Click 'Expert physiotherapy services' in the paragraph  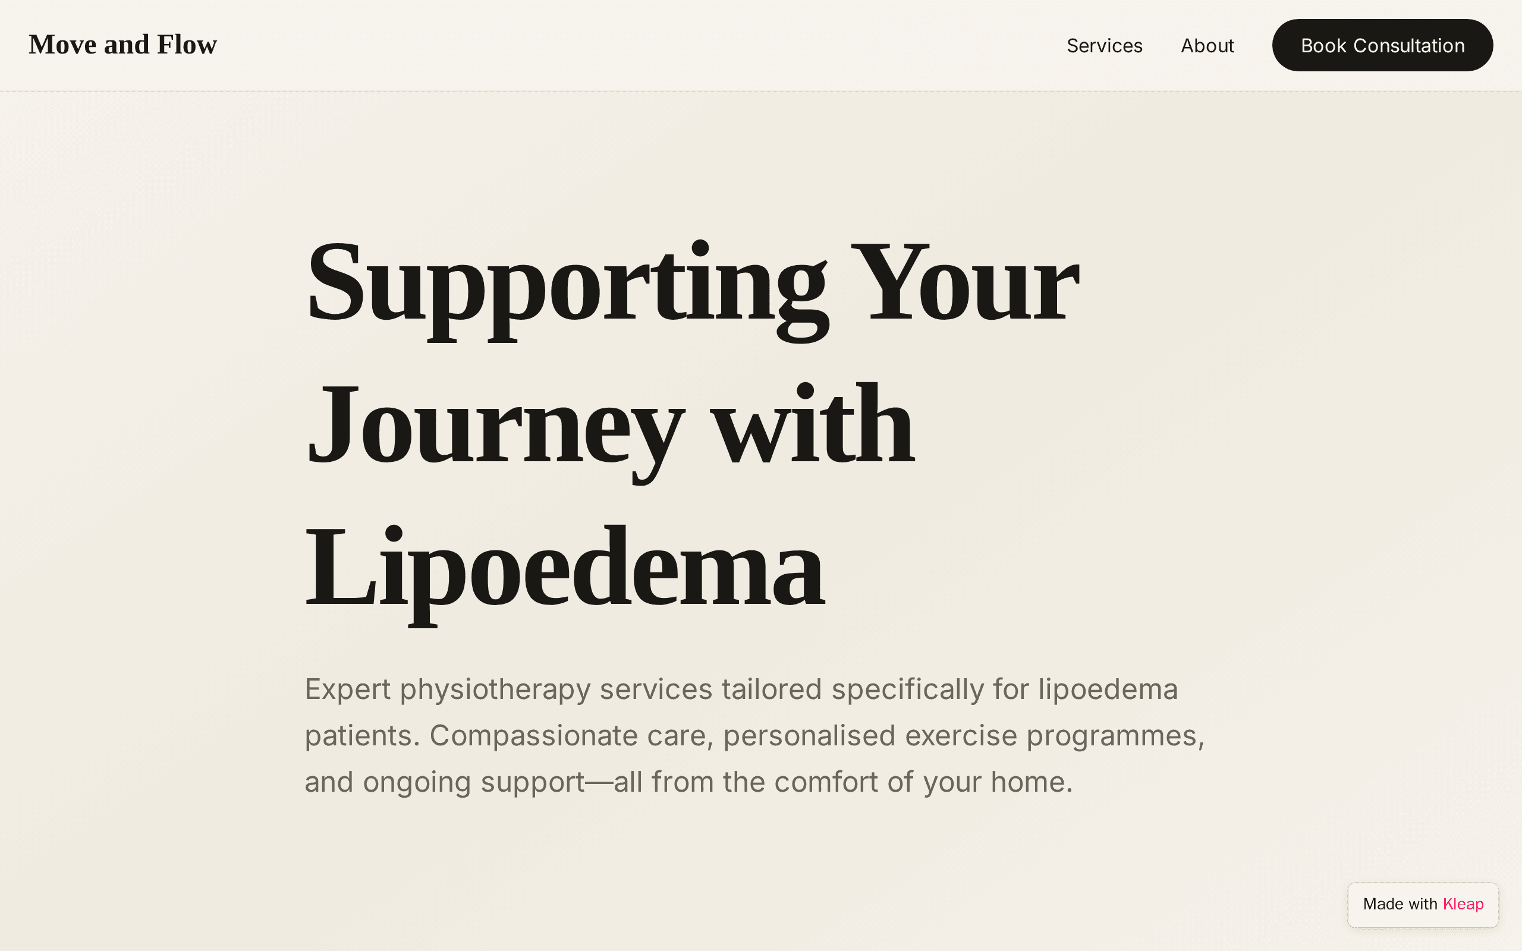pyautogui.click(x=509, y=690)
